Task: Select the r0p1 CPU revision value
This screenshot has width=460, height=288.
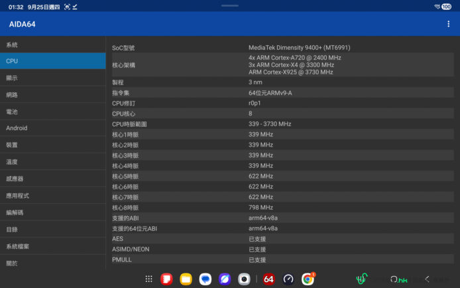Action: [x=255, y=103]
